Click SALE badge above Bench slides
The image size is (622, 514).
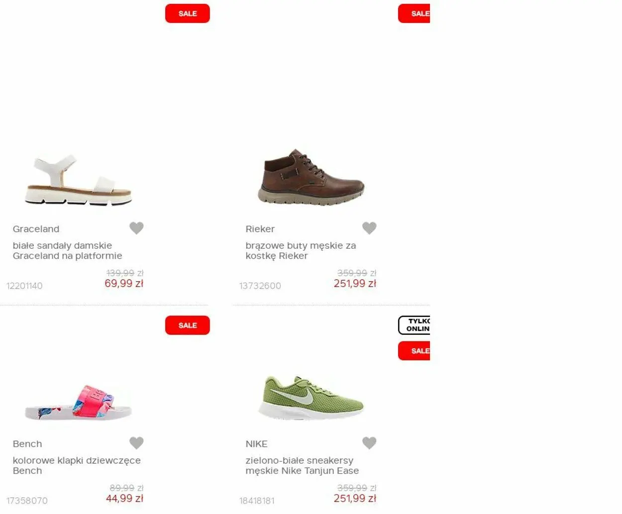(188, 325)
